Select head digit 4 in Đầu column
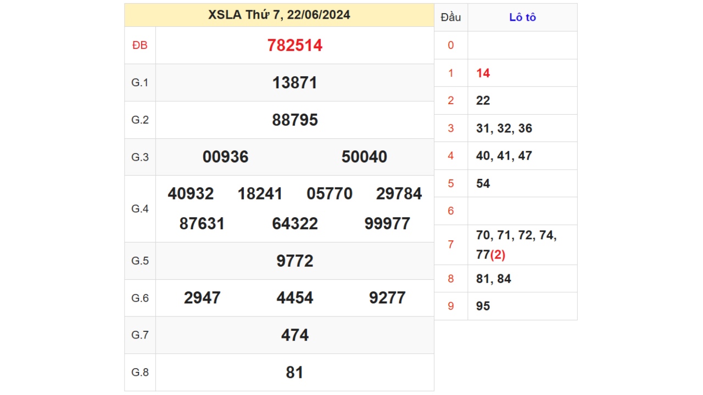 tap(451, 156)
